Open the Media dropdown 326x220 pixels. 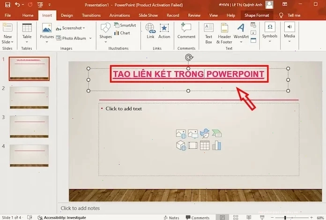point(289,32)
